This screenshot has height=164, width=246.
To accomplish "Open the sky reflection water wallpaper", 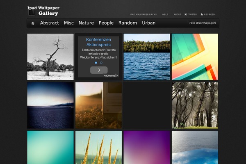I will [195, 147].
